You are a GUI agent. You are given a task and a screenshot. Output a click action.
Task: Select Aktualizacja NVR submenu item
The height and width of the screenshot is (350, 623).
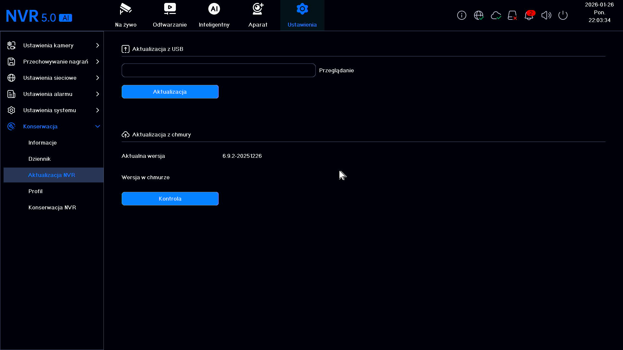54,175
